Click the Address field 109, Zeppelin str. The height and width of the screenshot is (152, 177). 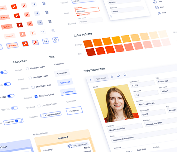[157, 102]
